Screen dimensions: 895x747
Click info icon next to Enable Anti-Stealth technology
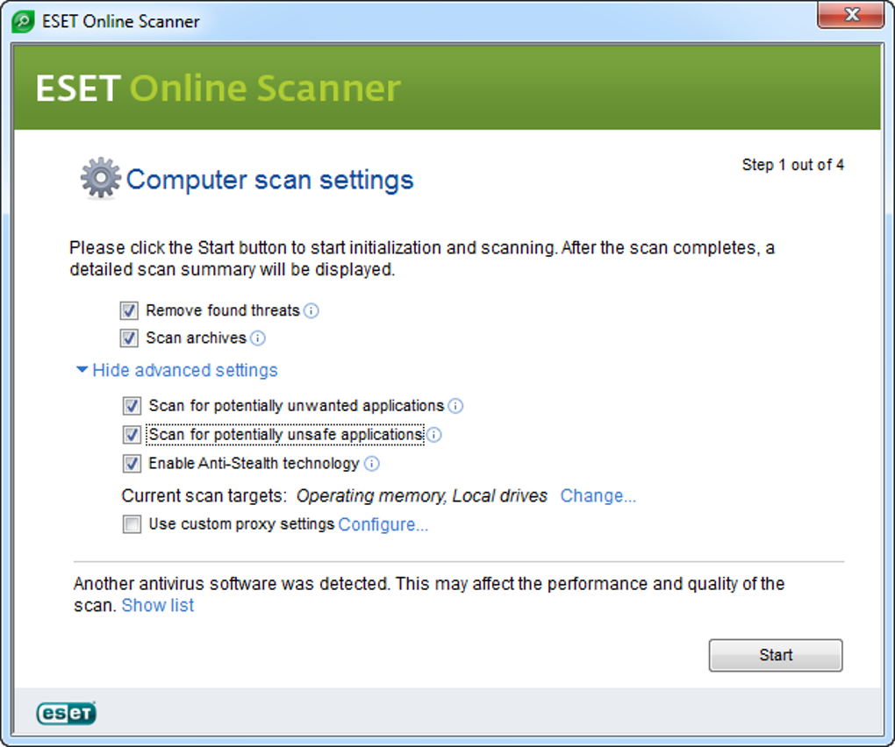pos(371,464)
